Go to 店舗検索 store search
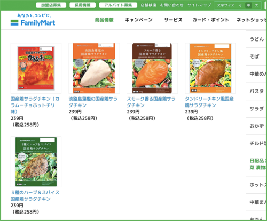Viewport: 267px width, 221px height. 148,5
